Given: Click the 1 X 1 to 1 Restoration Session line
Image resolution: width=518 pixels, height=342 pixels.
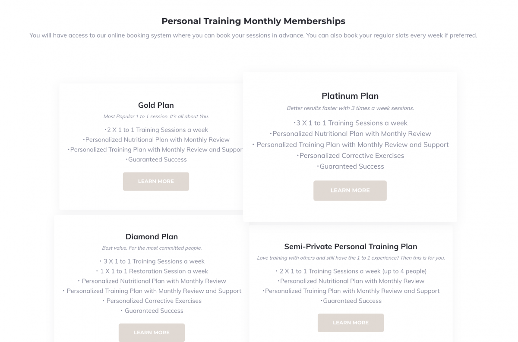Looking at the screenshot, I should click(152, 271).
